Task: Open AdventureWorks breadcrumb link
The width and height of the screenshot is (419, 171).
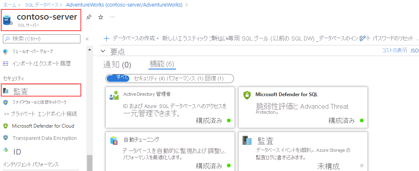Action: [124, 5]
